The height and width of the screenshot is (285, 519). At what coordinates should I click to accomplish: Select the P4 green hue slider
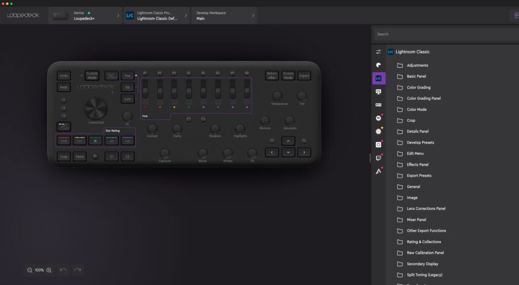point(189,93)
